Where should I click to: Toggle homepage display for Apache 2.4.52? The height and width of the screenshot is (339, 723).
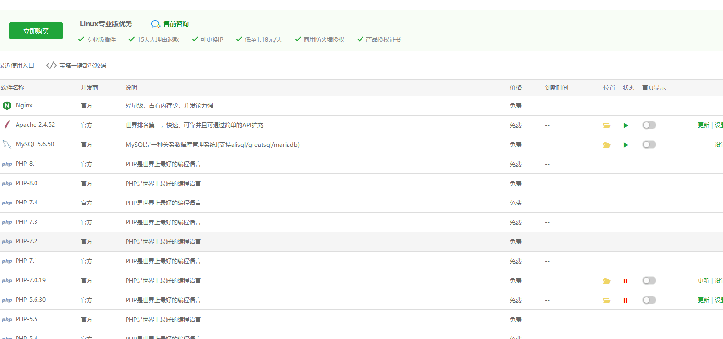pos(649,125)
